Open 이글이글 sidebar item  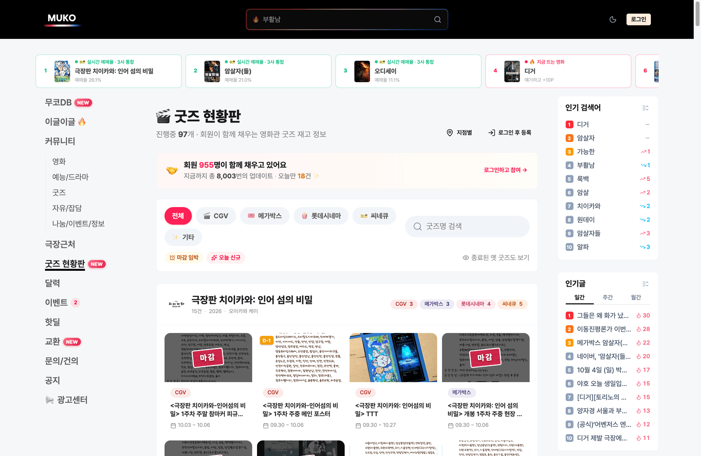(65, 122)
